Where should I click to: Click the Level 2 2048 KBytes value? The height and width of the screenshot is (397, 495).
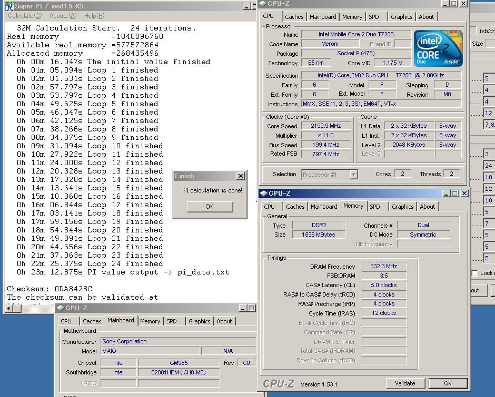tap(409, 145)
